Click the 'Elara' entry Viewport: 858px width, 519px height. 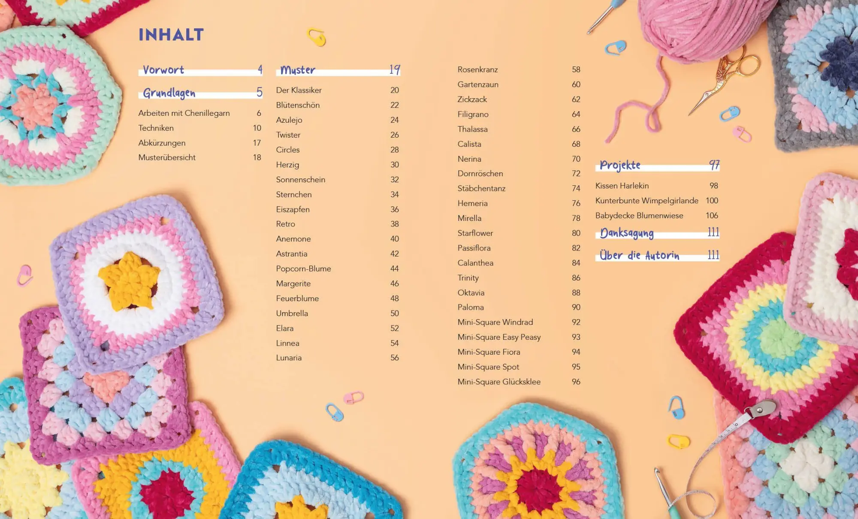pos(285,328)
